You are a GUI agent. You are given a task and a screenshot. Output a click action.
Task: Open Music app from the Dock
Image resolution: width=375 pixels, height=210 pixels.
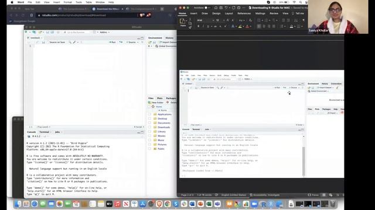point(117,204)
